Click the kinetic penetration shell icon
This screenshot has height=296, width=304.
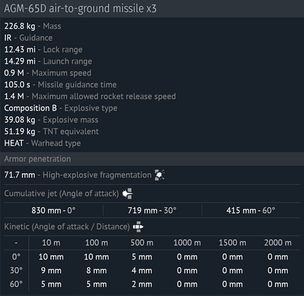pos(138,227)
